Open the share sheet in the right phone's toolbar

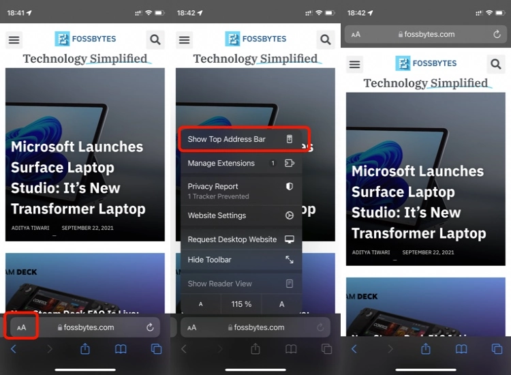click(x=426, y=349)
